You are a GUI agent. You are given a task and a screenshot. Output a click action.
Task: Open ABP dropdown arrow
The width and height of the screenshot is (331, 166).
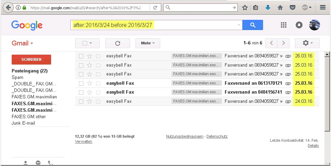click(310, 8)
